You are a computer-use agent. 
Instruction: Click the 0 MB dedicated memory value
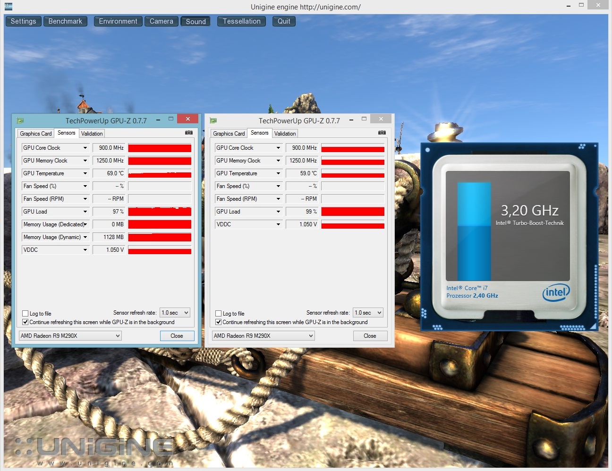coord(109,224)
